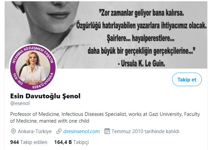View the 944 Takip edilen list
This screenshot has height=150, width=212.
tap(29, 142)
